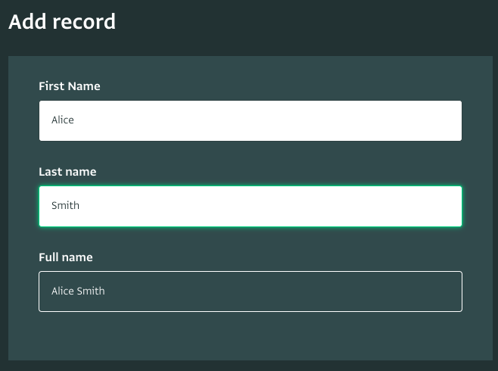This screenshot has width=498, height=371.
Task: Click the word 'Name' in First Name label
Action: point(84,86)
